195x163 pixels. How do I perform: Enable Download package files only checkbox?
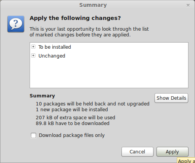tap(33, 135)
